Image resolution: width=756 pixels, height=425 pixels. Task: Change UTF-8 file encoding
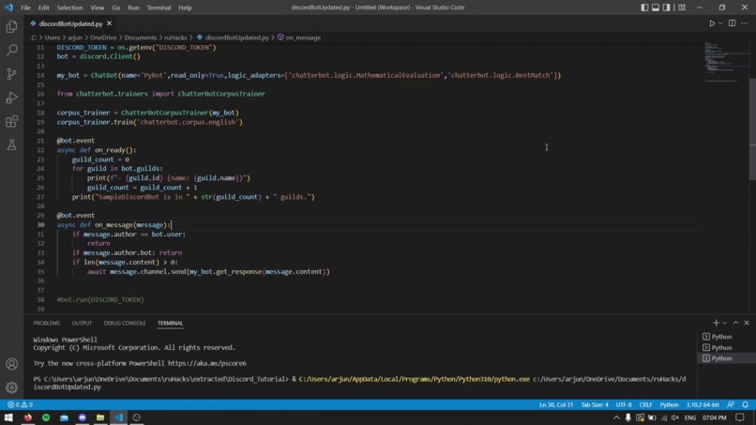pos(624,404)
